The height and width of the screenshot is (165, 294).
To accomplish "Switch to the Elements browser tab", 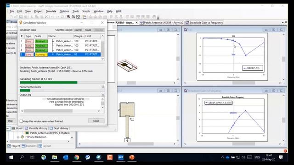I will pyautogui.click(x=29, y=146).
